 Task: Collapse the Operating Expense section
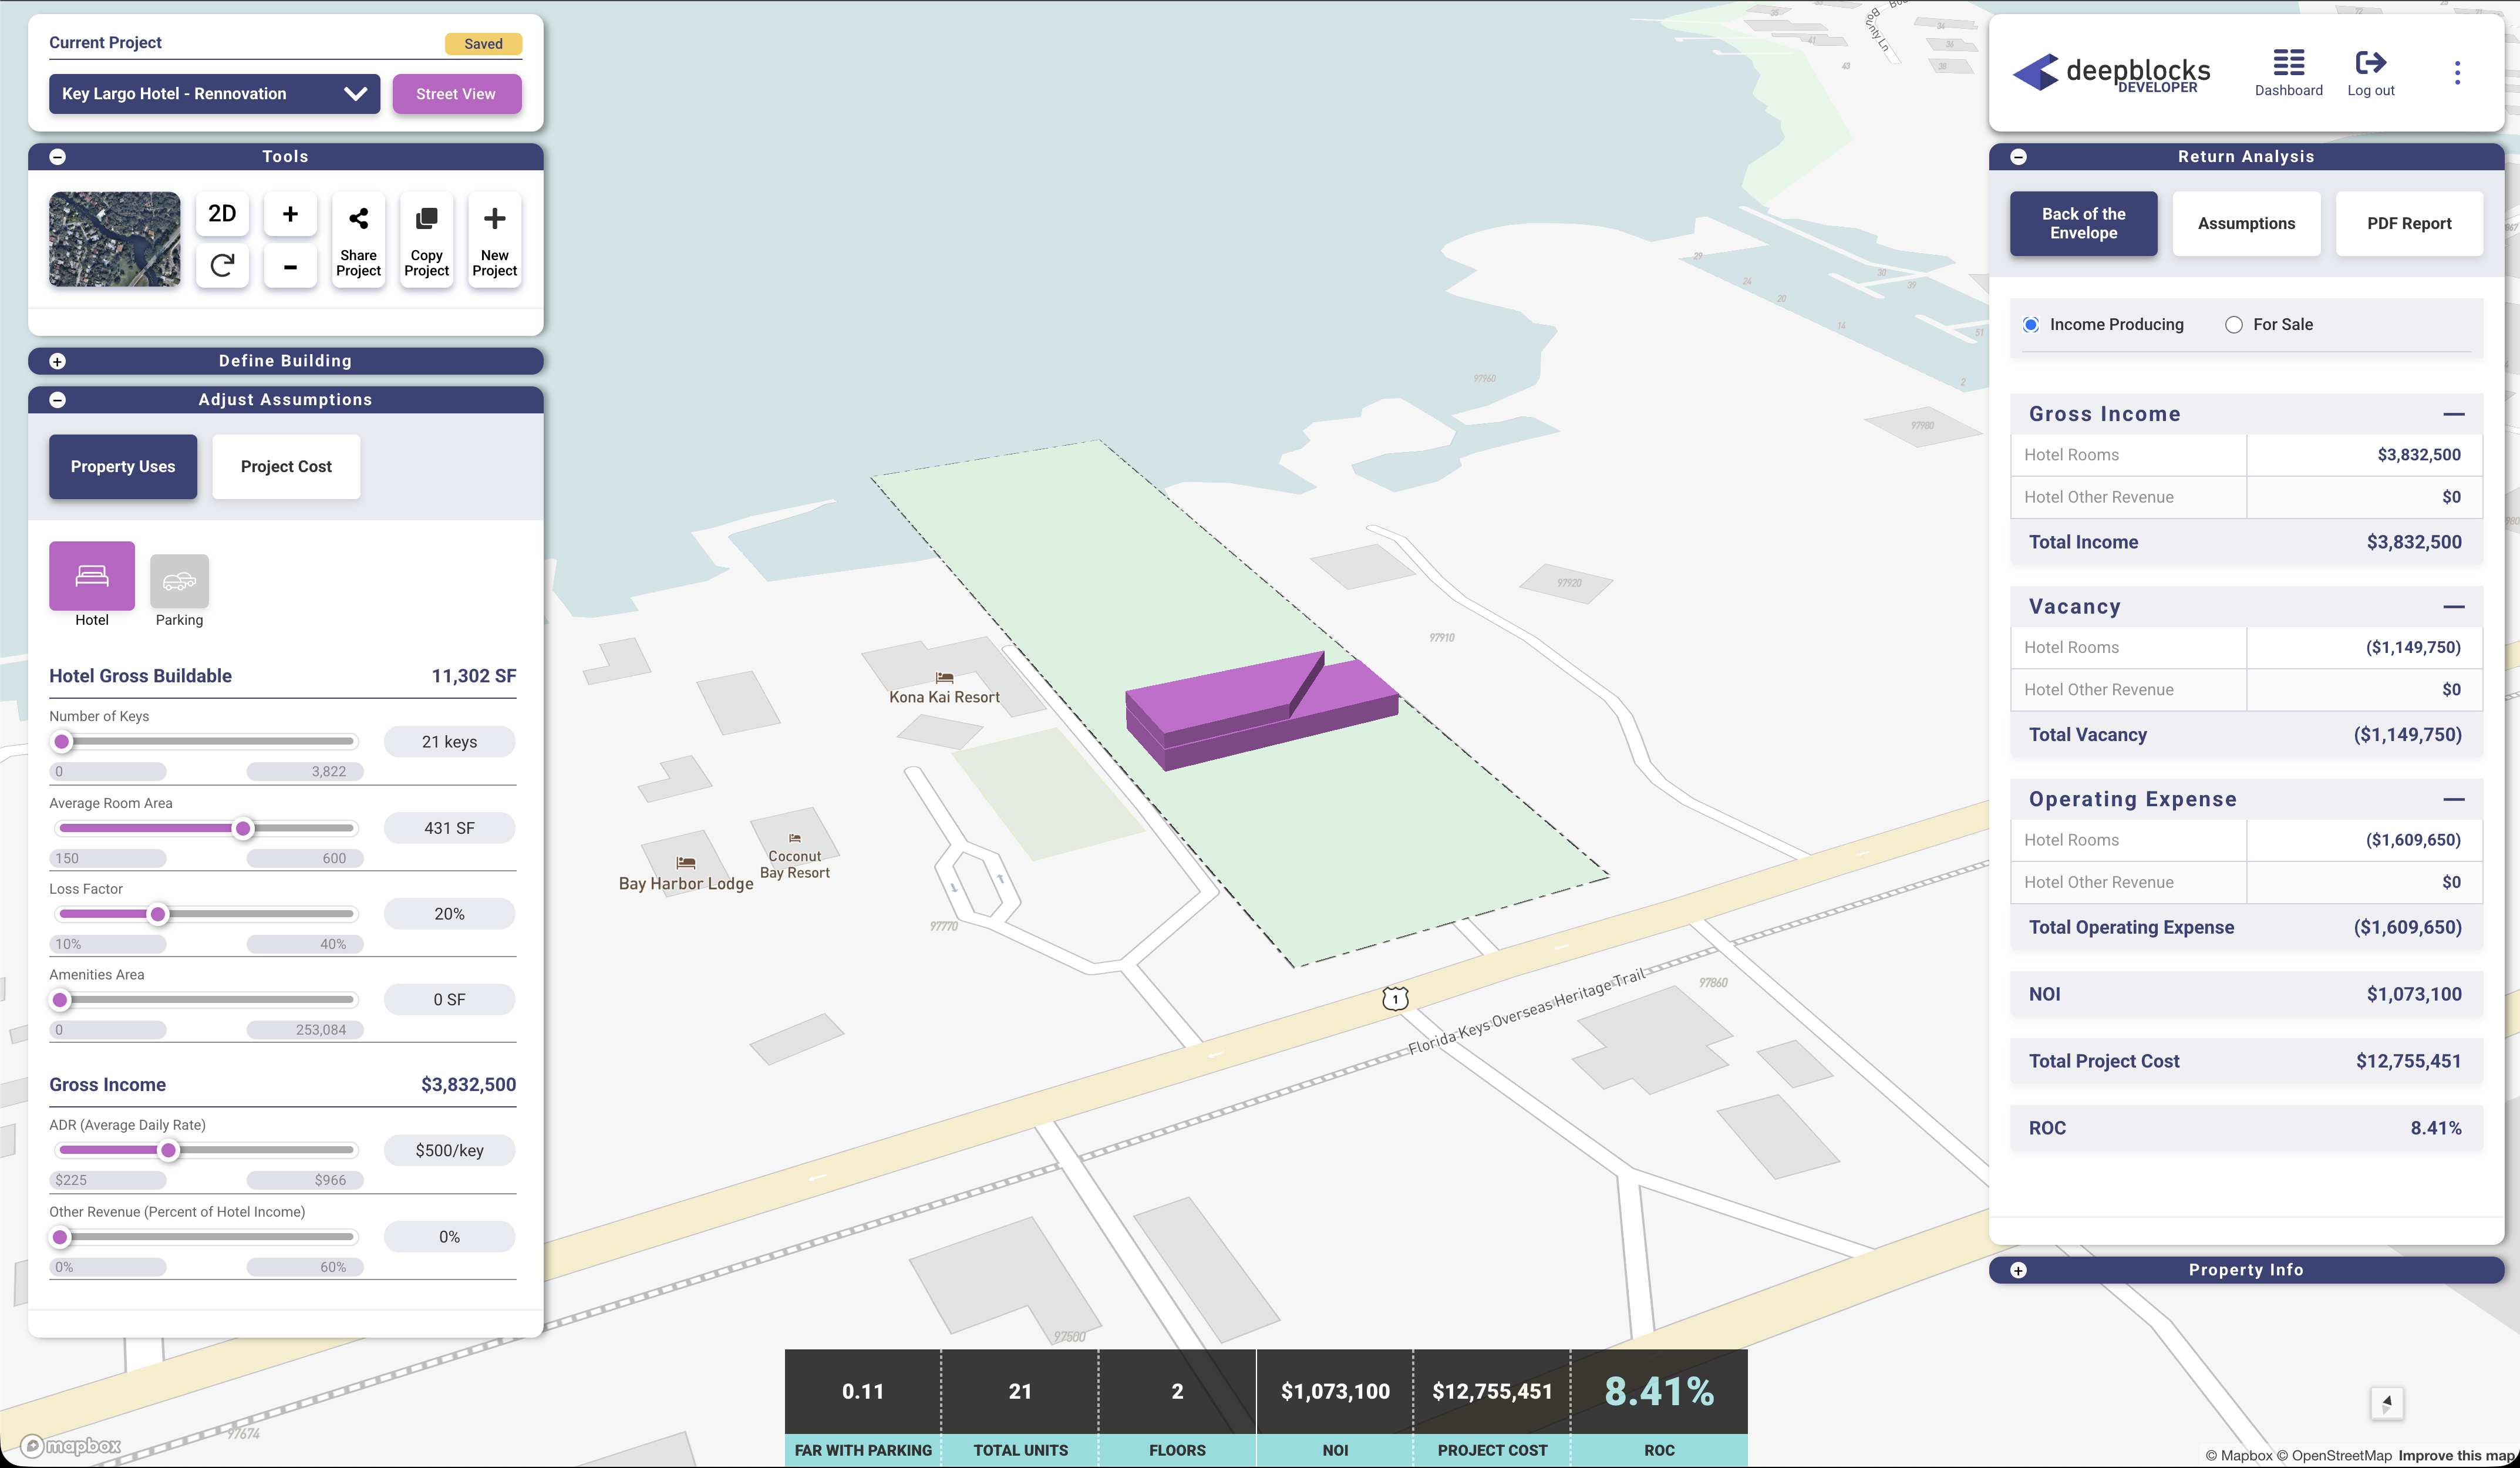coord(2453,799)
